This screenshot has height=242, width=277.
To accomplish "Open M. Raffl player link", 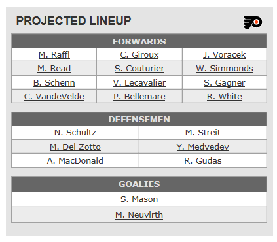I will pyautogui.click(x=54, y=54).
